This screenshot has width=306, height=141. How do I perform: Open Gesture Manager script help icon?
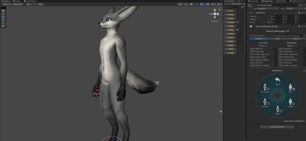click(299, 26)
